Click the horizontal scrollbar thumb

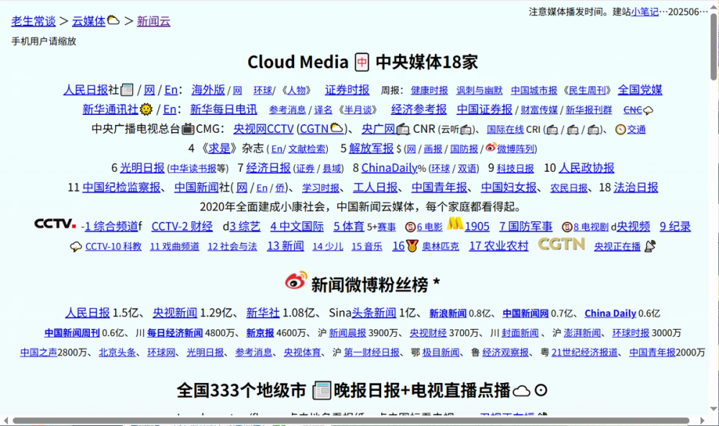pos(352,420)
